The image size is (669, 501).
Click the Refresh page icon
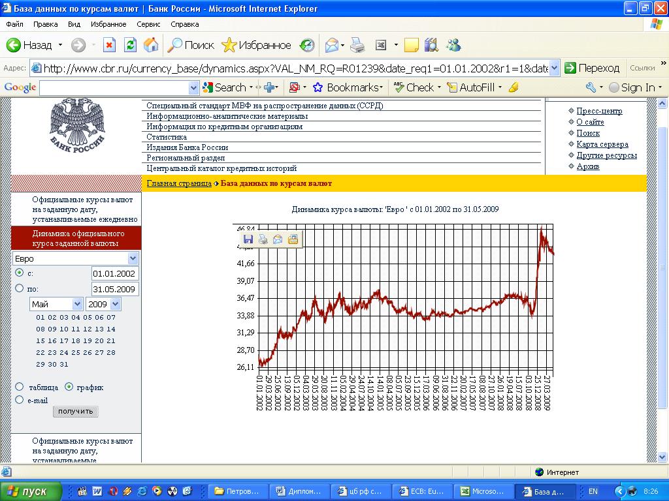pos(130,45)
